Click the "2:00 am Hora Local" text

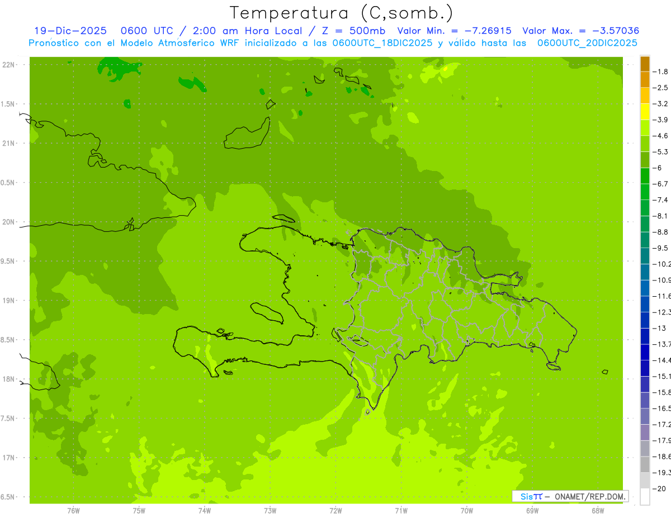[248, 31]
